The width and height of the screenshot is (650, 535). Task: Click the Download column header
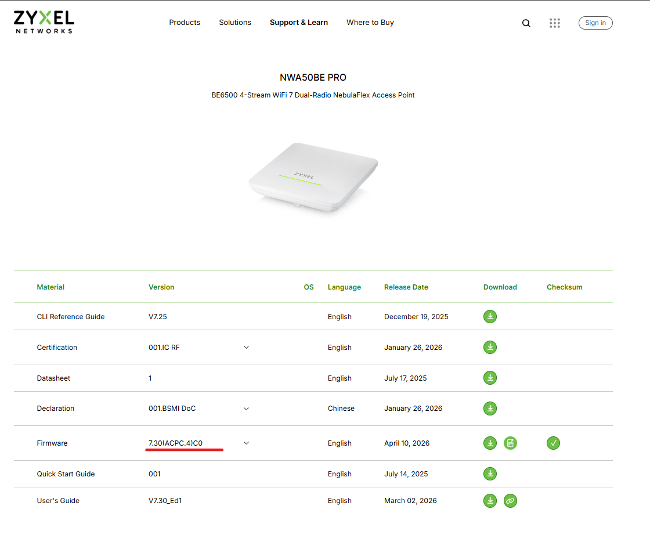500,287
